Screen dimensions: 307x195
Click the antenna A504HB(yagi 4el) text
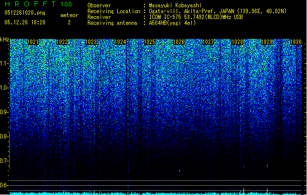(172, 23)
